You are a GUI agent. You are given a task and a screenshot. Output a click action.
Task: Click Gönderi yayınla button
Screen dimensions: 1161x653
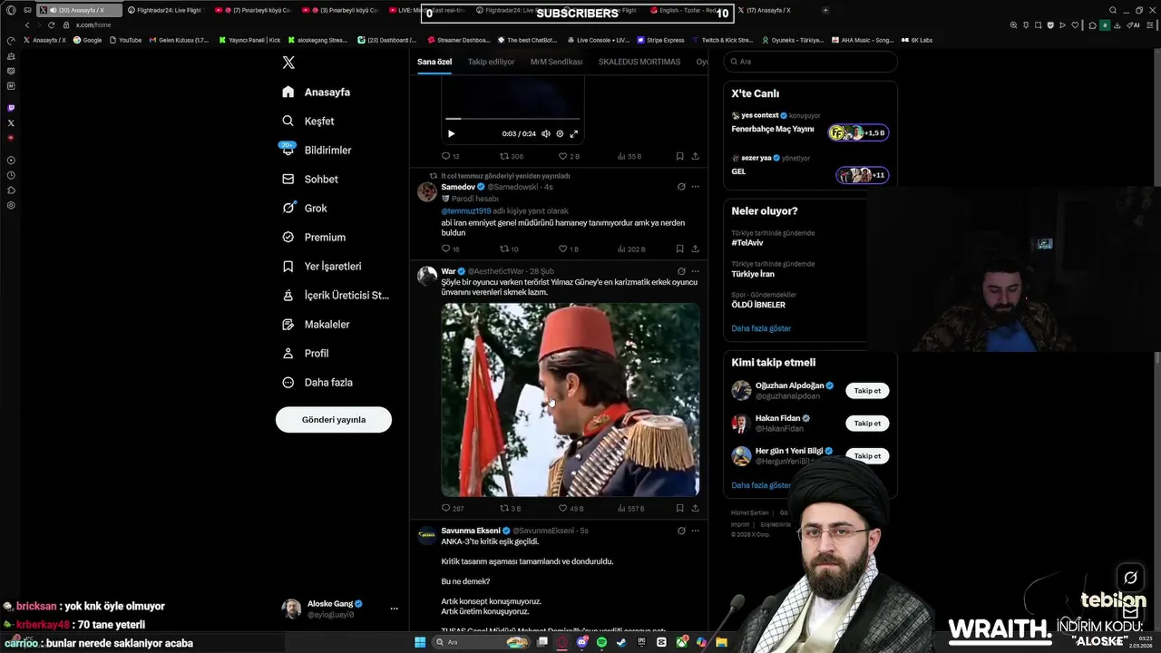click(x=334, y=419)
